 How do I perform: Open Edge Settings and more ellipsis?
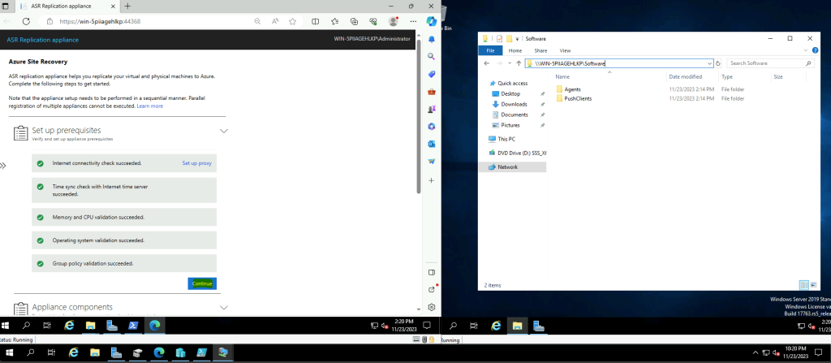point(413,22)
